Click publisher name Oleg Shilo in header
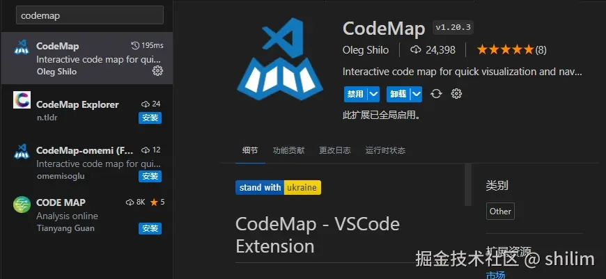This screenshot has height=279, width=606. pos(366,50)
